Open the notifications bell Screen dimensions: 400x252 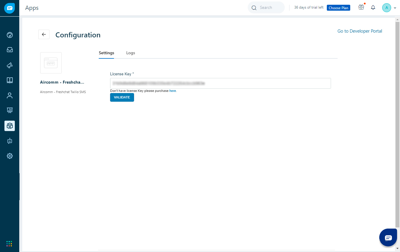373,7
